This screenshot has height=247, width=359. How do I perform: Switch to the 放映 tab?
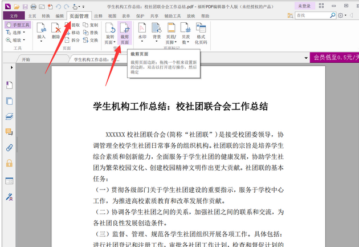click(x=191, y=16)
